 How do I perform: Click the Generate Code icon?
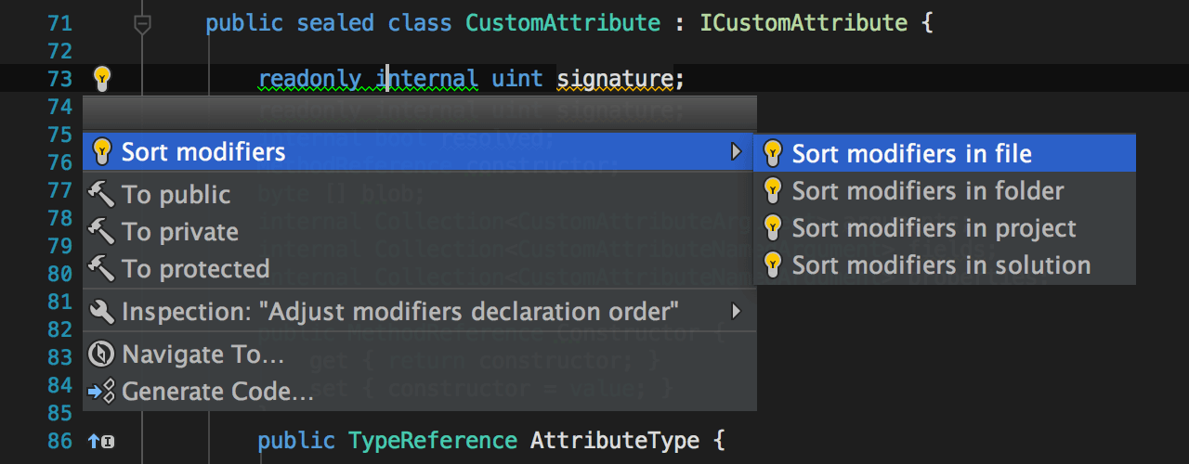point(100,392)
